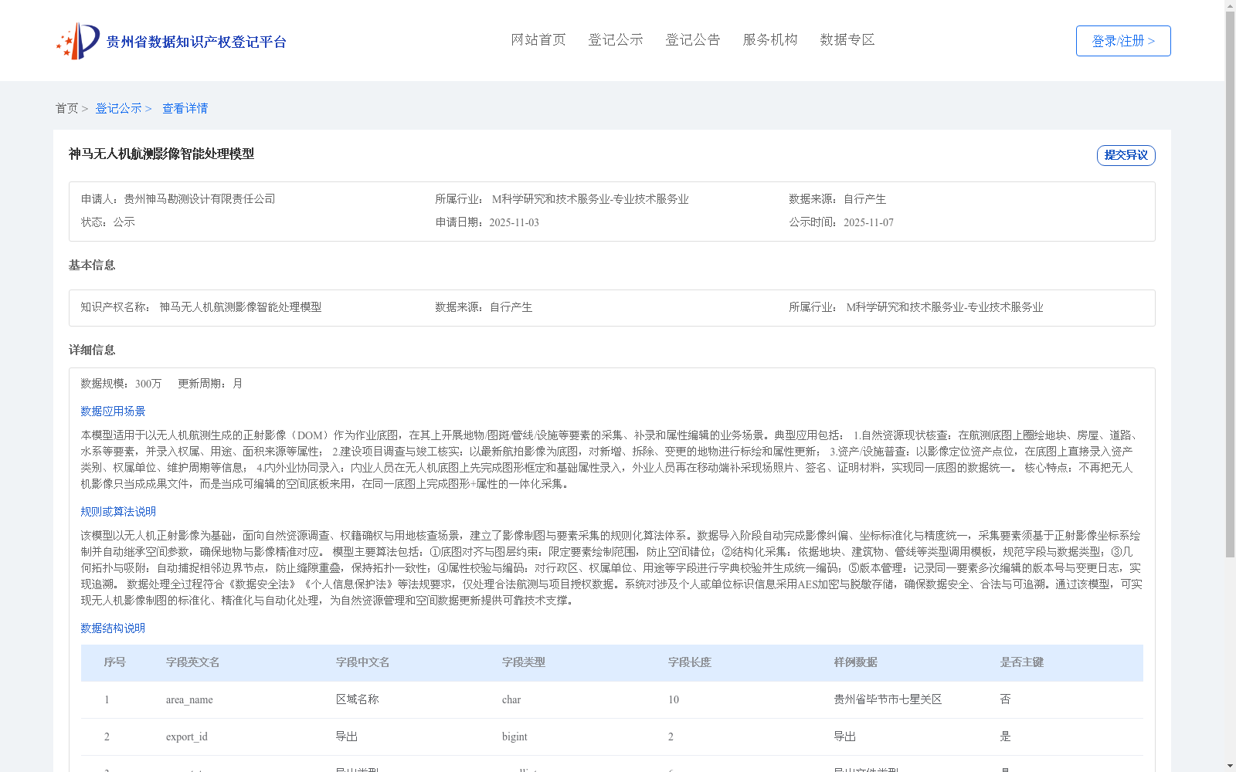The width and height of the screenshot is (1236, 772).
Task: Click the 更新周期: 月 text
Action: 210,384
